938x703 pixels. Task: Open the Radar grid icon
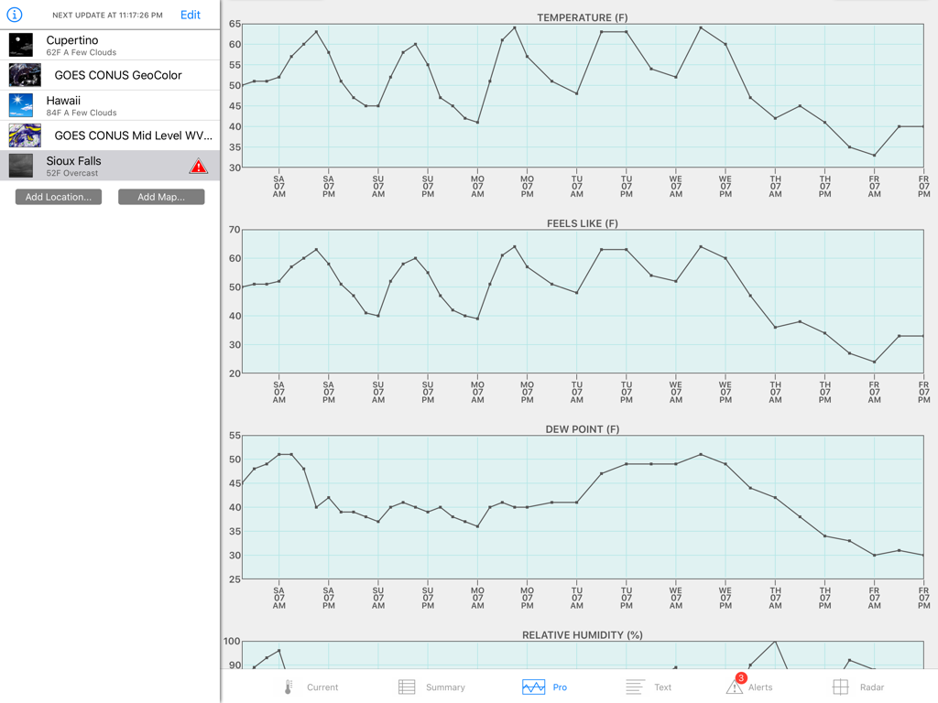pos(842,687)
